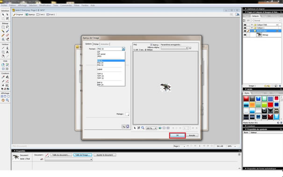Screen dimensions: 283x177
Task: Hide the Calque Web layer
Action: coord(245,25)
